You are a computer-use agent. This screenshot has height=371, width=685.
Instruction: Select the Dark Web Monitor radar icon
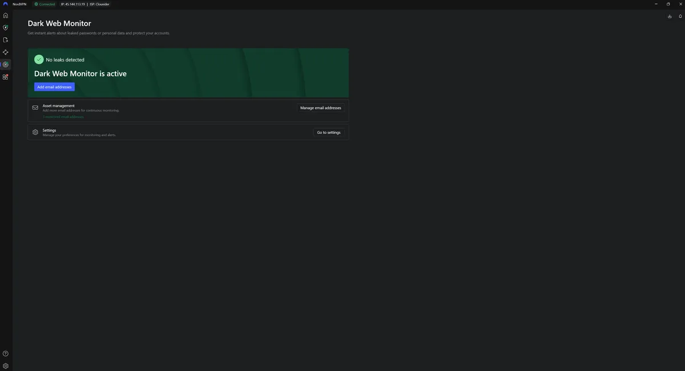6,64
